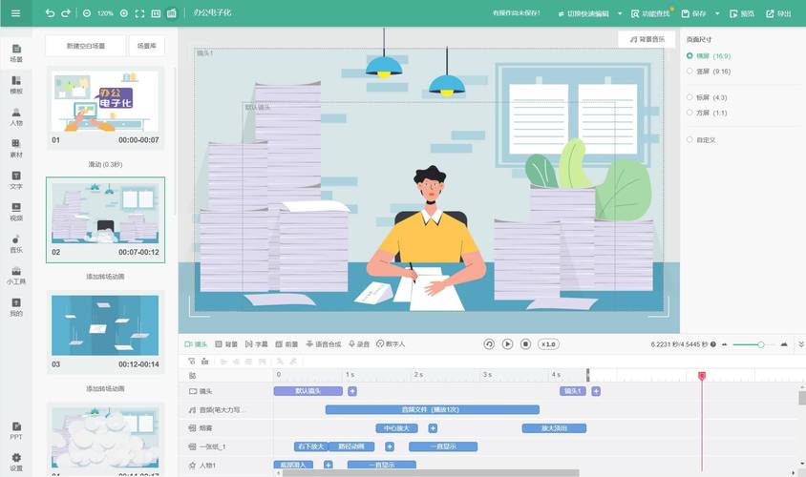
Task: Open the 音乐 (Music) sidebar panel
Action: pyautogui.click(x=16, y=242)
